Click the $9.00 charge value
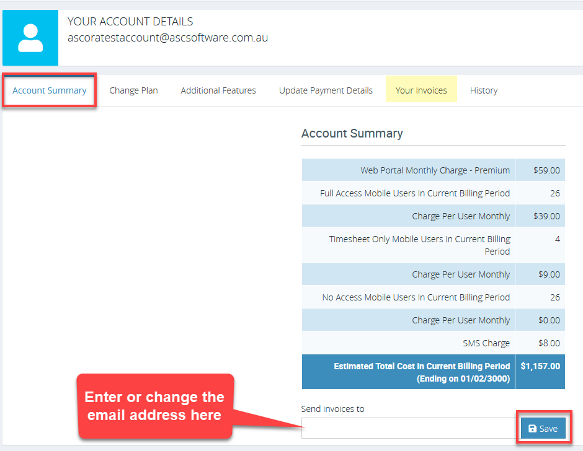The image size is (583, 451). (x=549, y=274)
